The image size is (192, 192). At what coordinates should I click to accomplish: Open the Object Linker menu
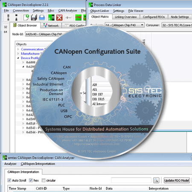tap(99, 11)
